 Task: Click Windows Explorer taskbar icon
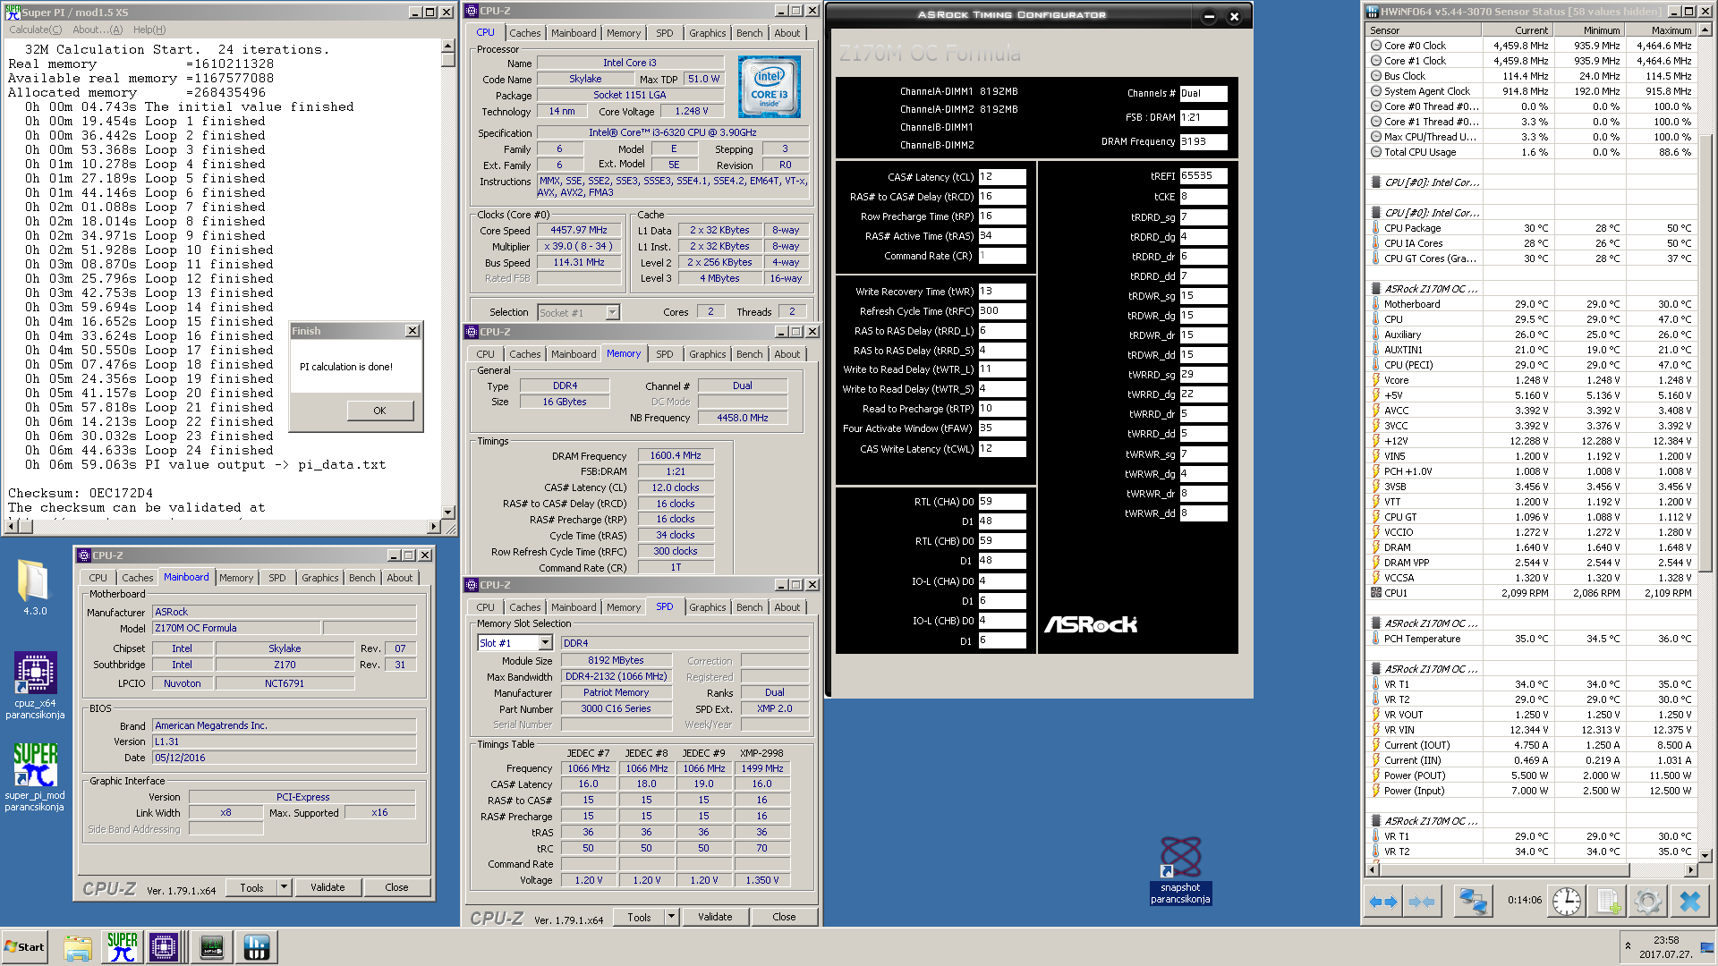point(78,947)
